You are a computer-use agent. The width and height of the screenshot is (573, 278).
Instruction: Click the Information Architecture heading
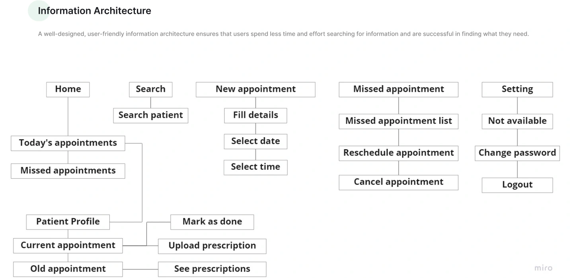coord(94,11)
